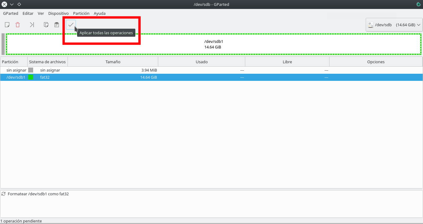
Task: Click the '3.94 MiB' size cell
Action: (149, 70)
